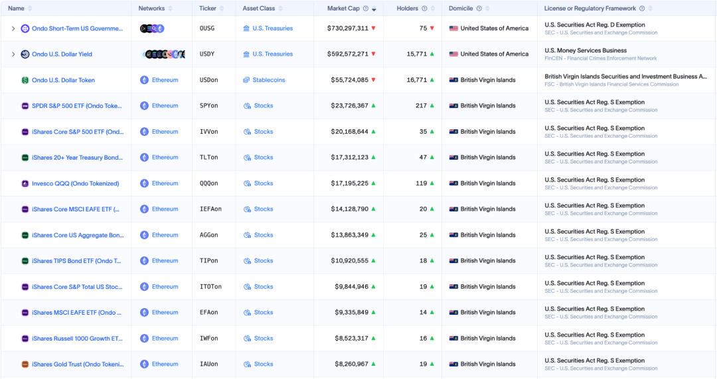The height and width of the screenshot is (379, 717).
Task: Click the Ondo U.S. Dollar Token logo
Action: click(25, 80)
